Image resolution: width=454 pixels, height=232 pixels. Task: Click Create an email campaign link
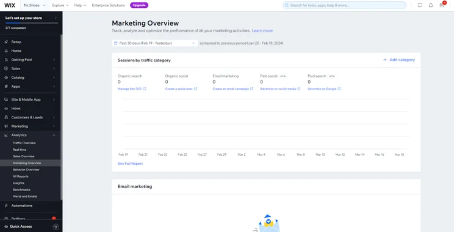(x=231, y=89)
